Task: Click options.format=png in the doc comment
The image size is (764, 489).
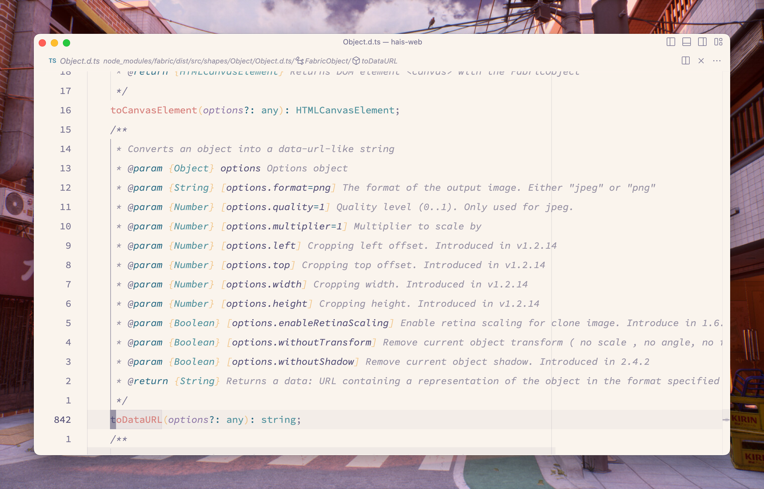Action: pyautogui.click(x=278, y=188)
